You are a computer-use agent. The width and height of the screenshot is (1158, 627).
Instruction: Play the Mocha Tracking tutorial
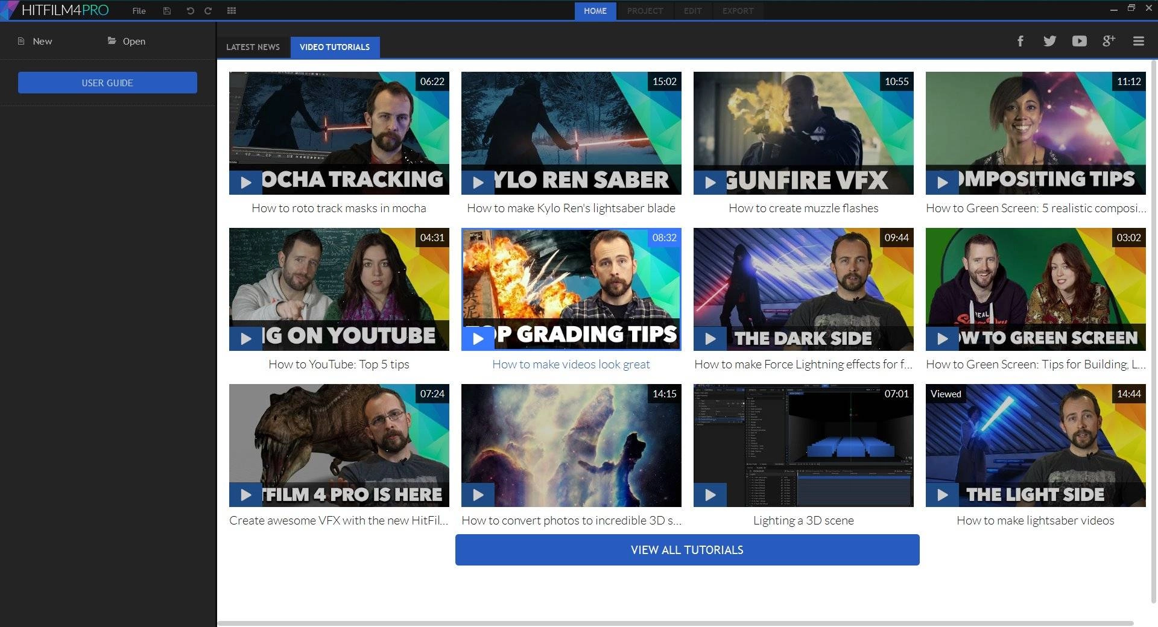click(245, 182)
